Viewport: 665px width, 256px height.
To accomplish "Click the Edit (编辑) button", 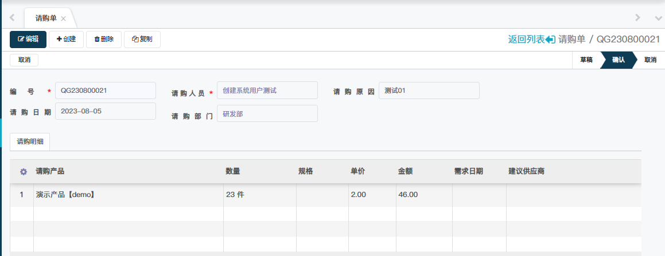I will pyautogui.click(x=28, y=40).
